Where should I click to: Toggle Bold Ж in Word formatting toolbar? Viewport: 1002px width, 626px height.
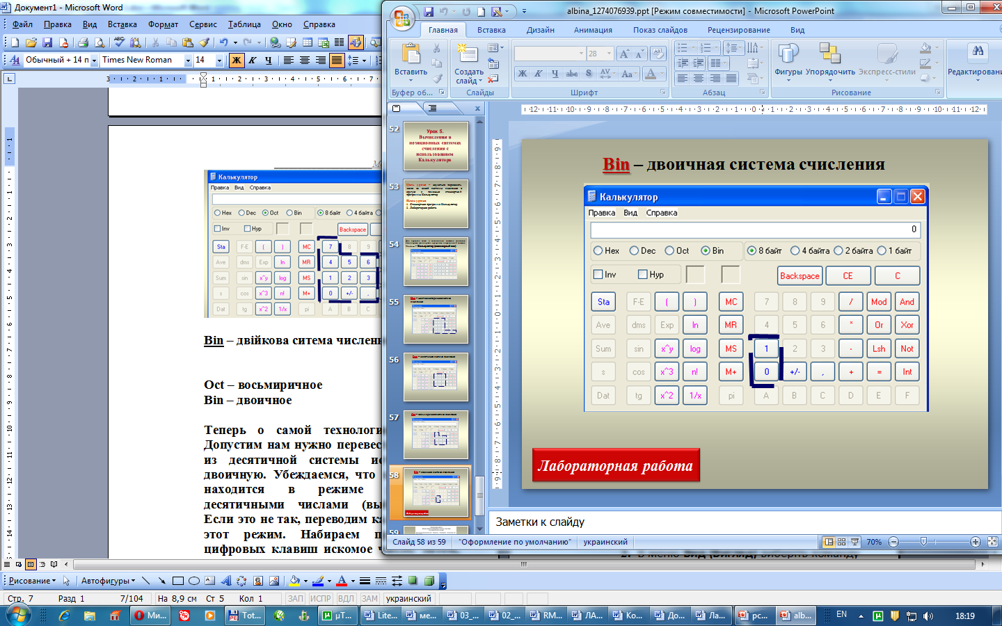tap(237, 61)
